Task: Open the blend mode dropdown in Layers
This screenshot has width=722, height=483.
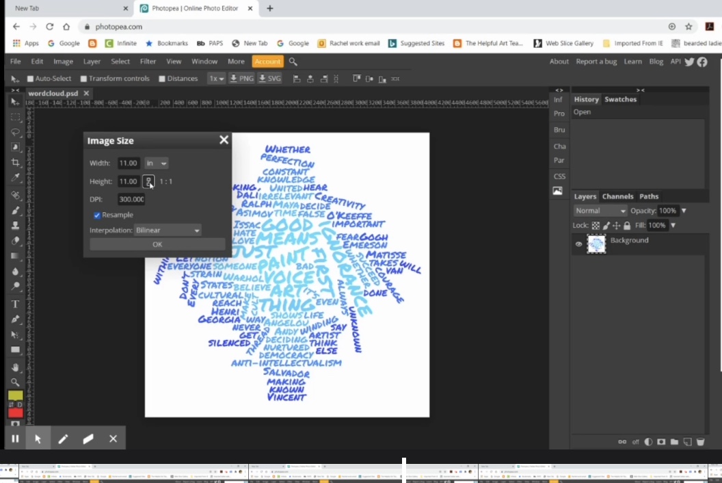Action: pos(600,211)
